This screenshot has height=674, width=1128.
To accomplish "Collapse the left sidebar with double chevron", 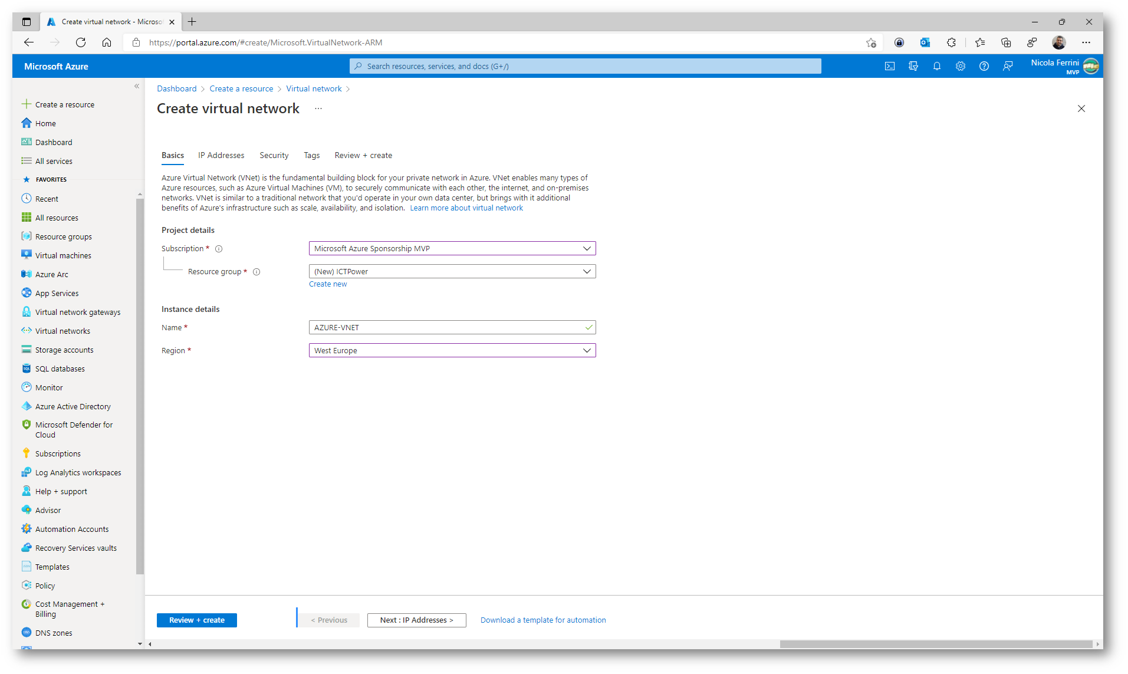I will tap(137, 86).
